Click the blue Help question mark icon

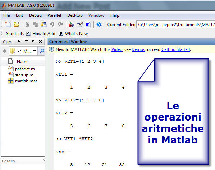click(x=99, y=24)
